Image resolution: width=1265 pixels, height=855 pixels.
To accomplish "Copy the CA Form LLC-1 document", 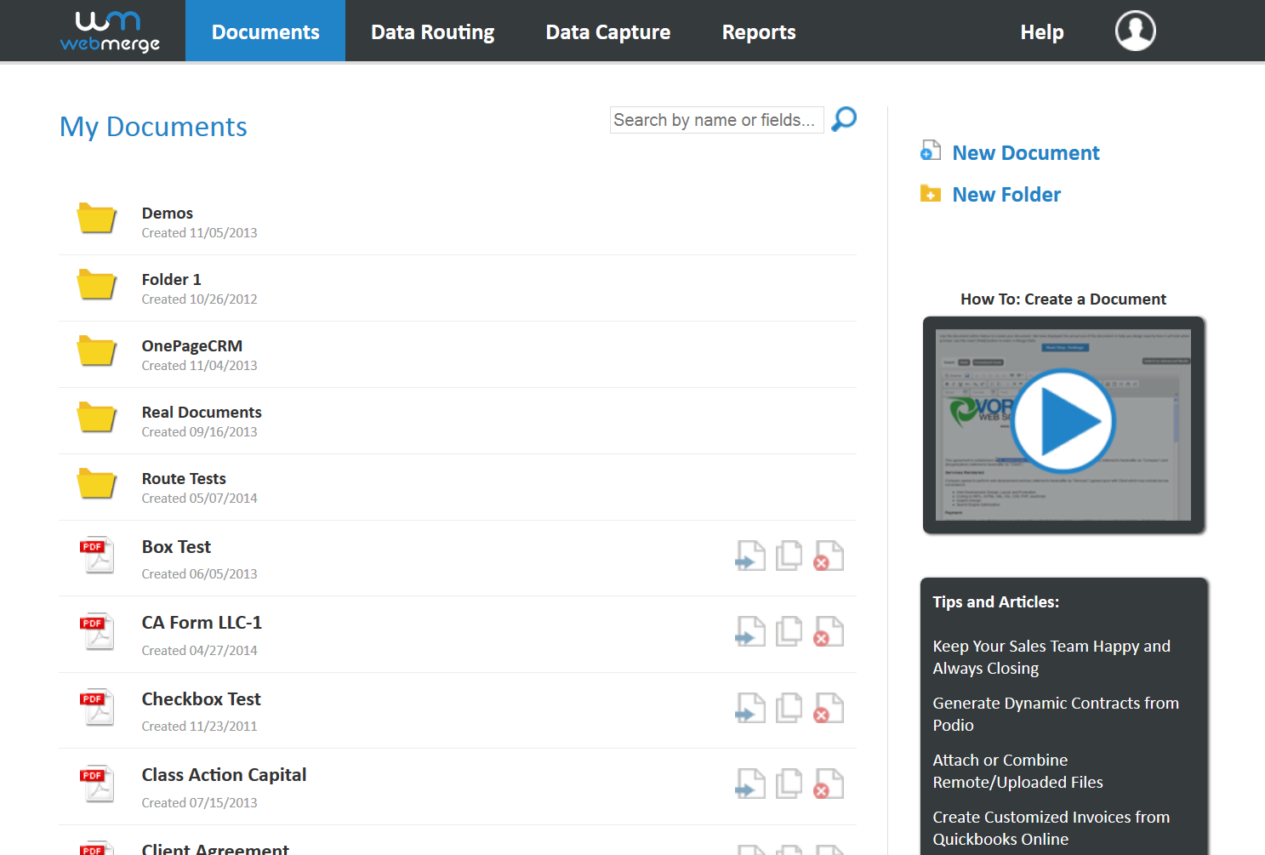I will (x=789, y=632).
